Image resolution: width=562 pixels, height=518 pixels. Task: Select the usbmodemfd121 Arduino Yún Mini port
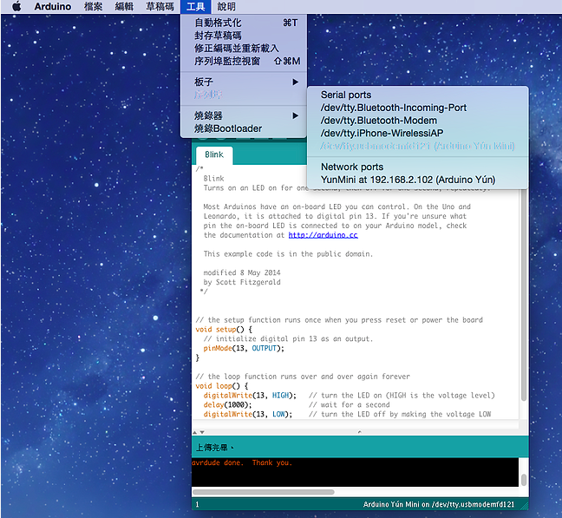click(x=417, y=147)
